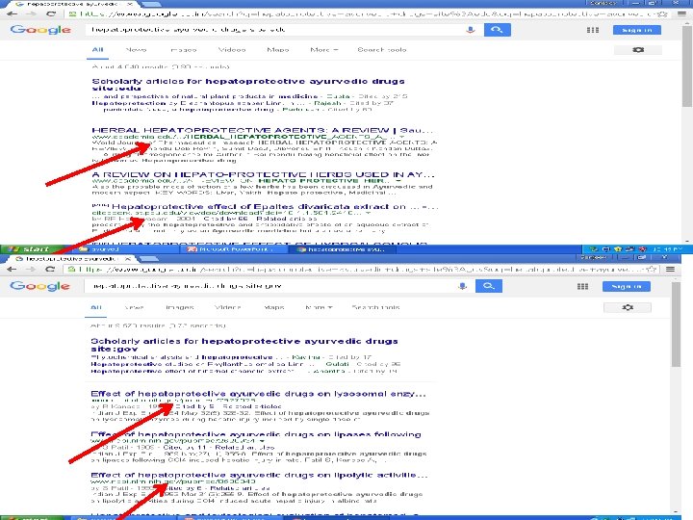693x520 pixels.
Task: Click scrollbar thumb of site:gov search window
Action: click(676, 325)
